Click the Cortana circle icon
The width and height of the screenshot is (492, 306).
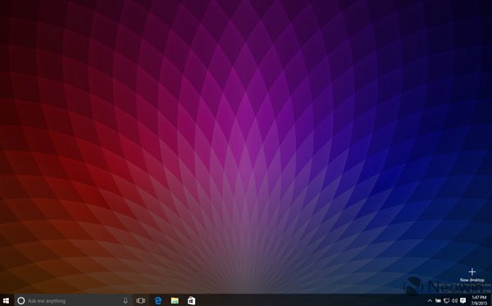[x=21, y=300]
